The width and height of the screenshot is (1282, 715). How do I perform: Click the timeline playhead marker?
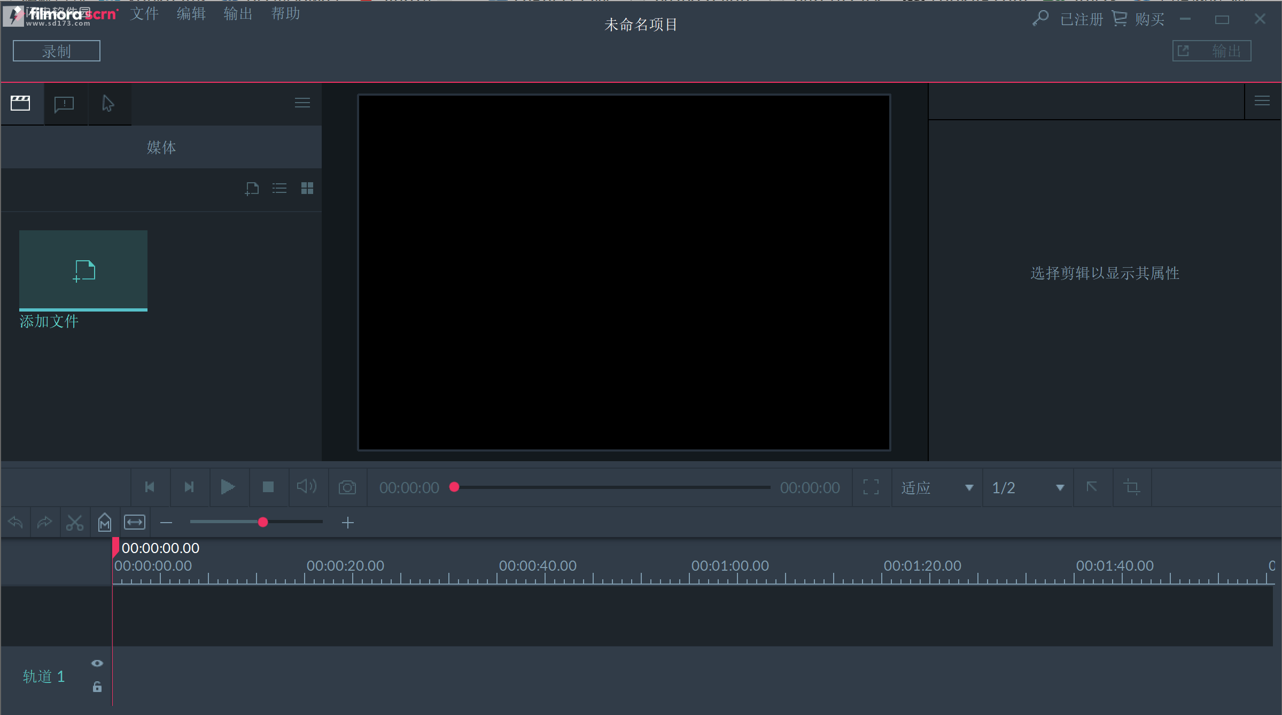coord(115,548)
